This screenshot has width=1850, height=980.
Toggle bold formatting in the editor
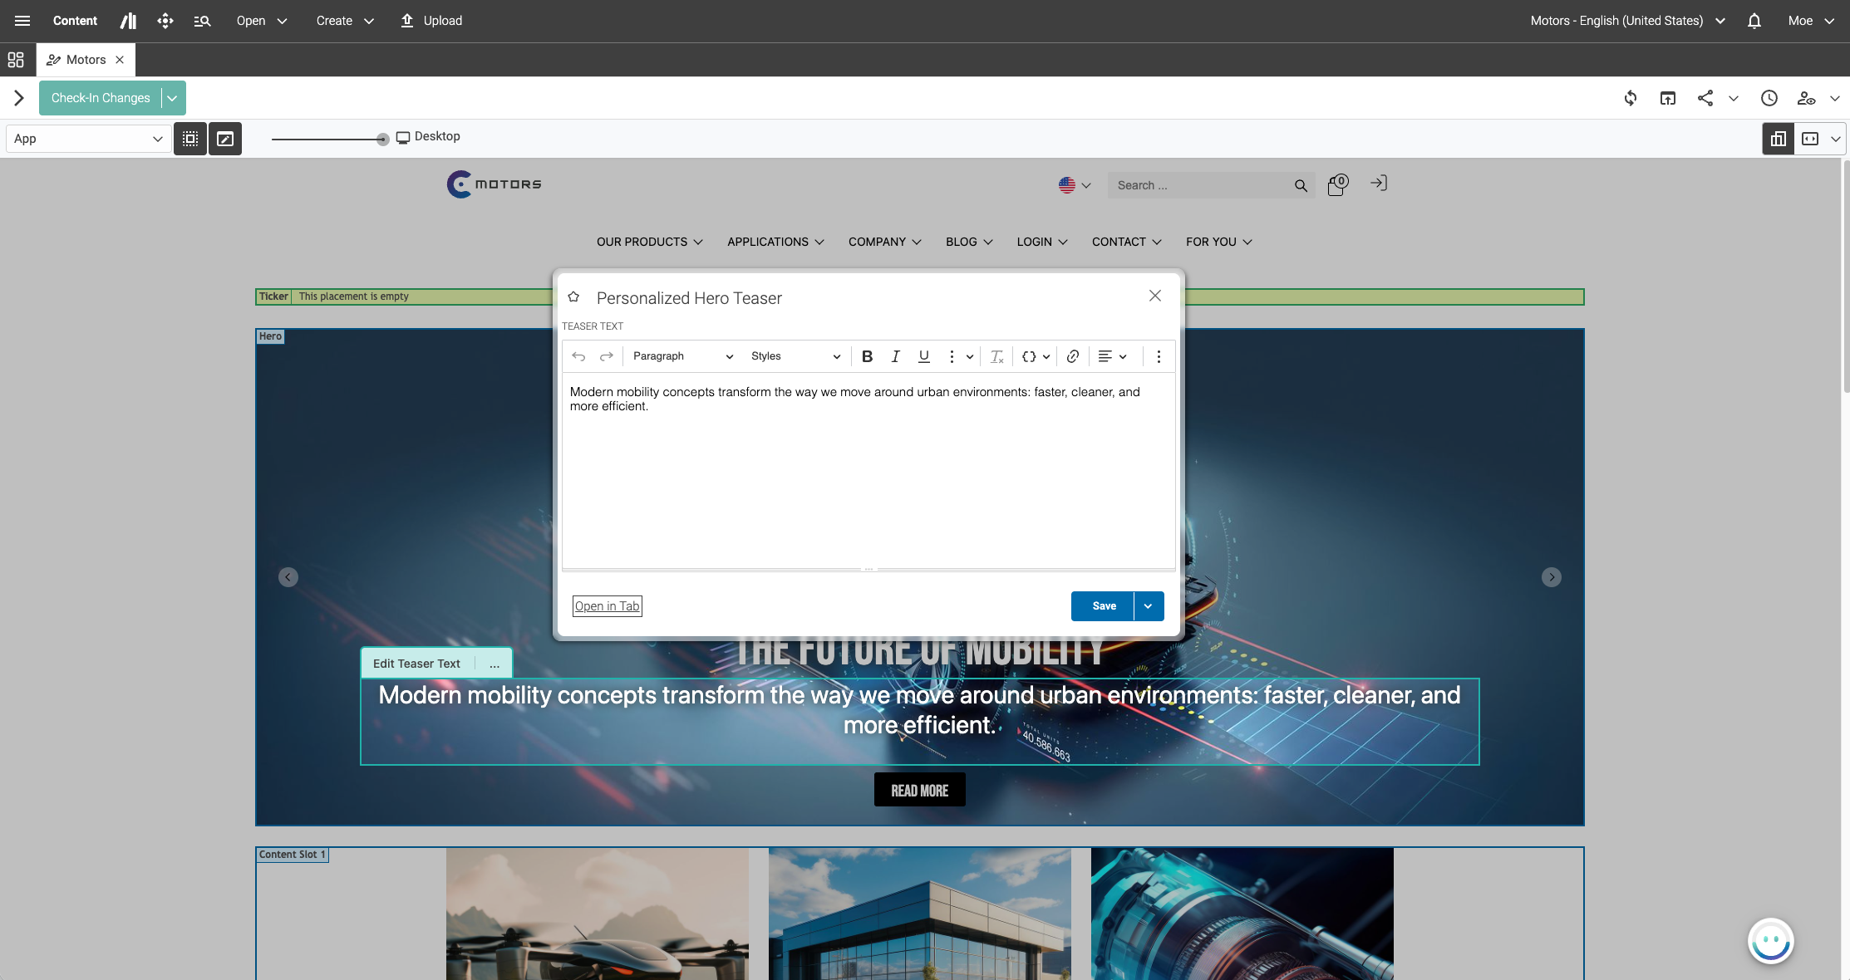[x=867, y=356]
